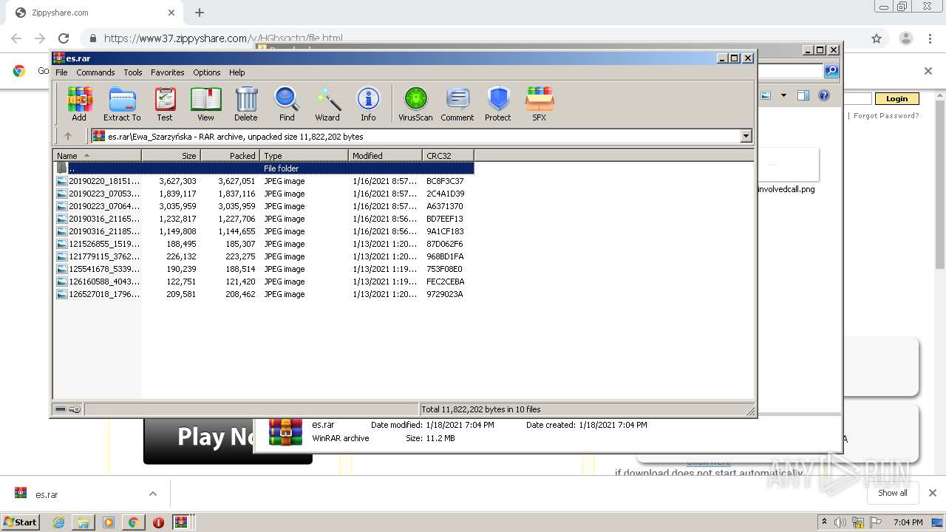This screenshot has width=946, height=532.
Task: Select file 126160588_4043...
Action: 264,282
